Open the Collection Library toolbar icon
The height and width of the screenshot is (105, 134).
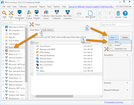[46, 12]
